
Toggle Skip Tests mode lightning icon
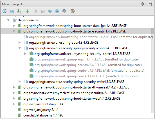57,11
